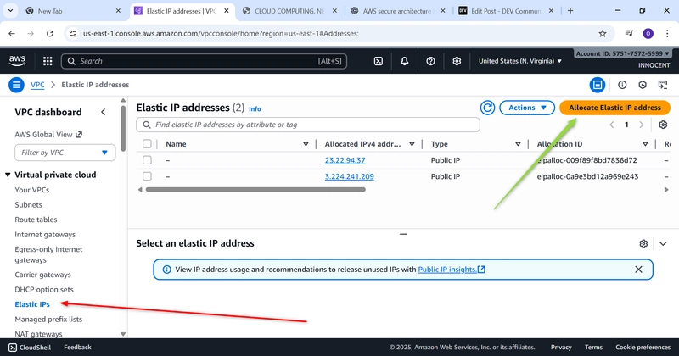Click the table horizontal scrollbar
The width and height of the screenshot is (679, 356).
[x=255, y=190]
